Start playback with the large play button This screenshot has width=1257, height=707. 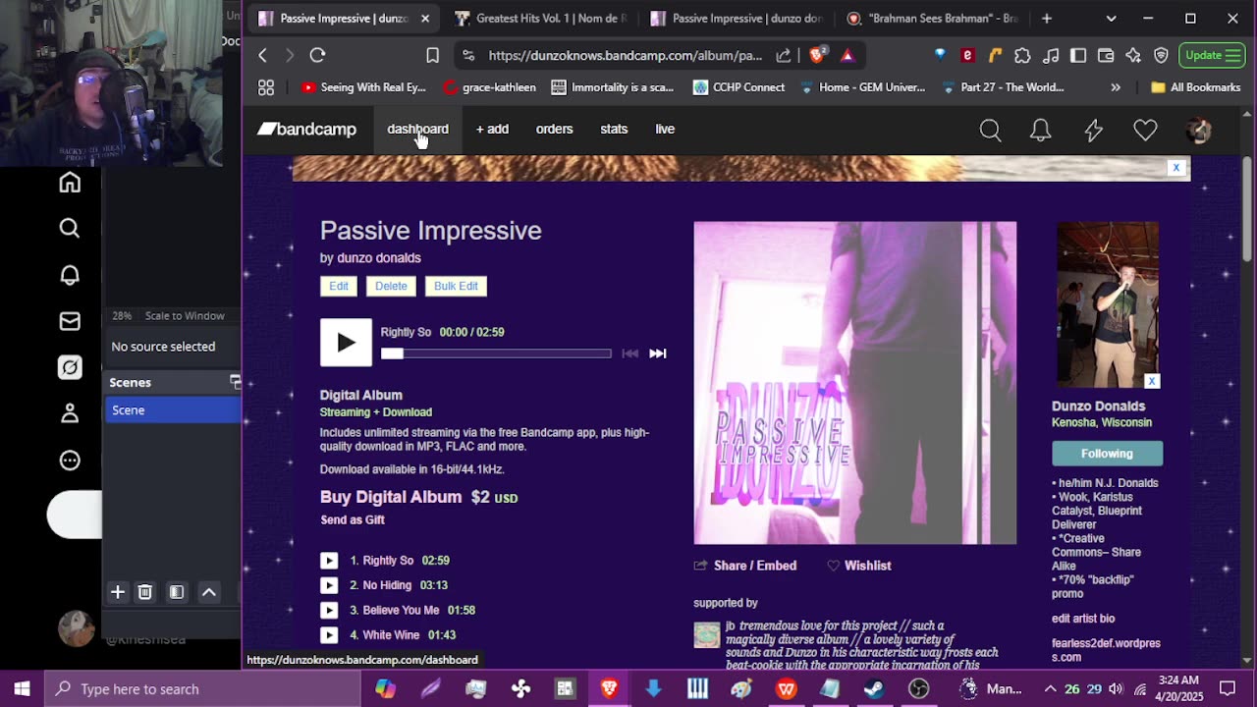pyautogui.click(x=346, y=343)
